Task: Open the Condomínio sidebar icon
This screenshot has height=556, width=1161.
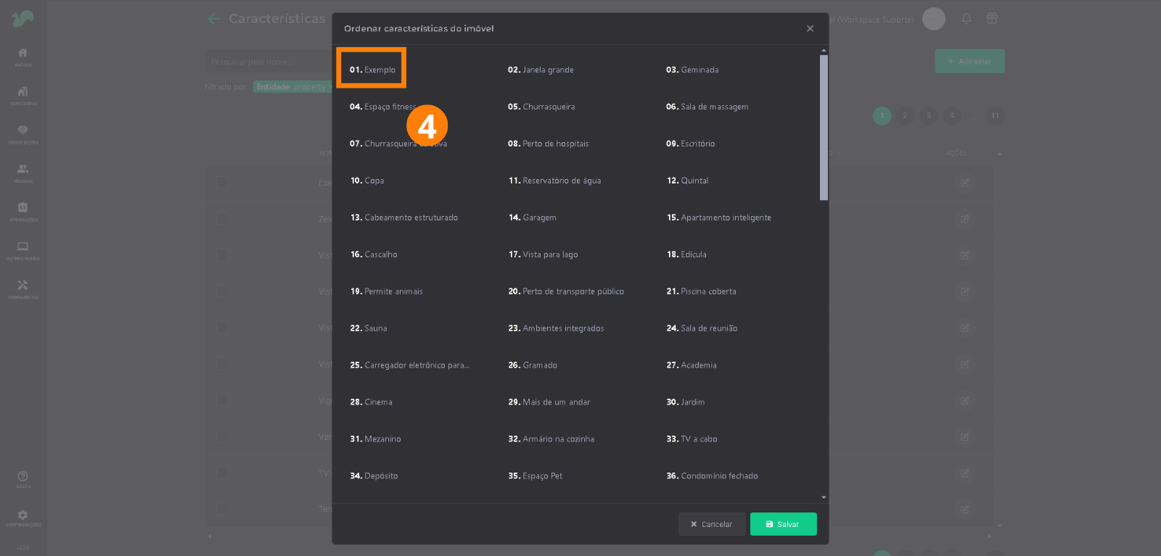Action: [23, 94]
